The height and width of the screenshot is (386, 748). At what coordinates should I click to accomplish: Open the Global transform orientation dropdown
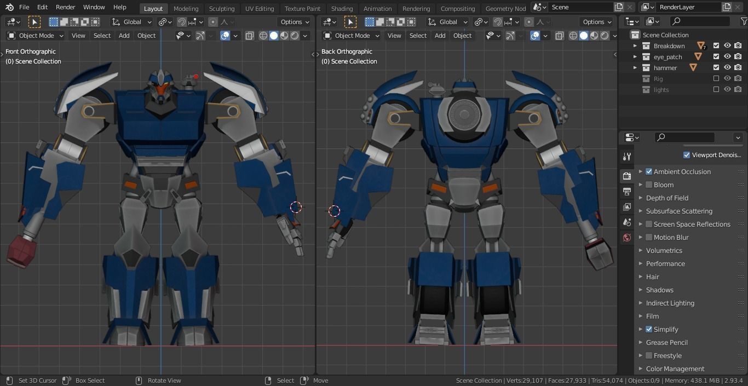tap(131, 21)
